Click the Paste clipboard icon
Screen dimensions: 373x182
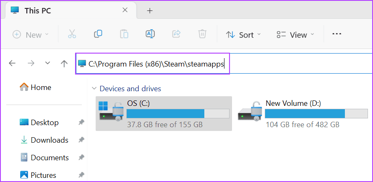pos(124,34)
